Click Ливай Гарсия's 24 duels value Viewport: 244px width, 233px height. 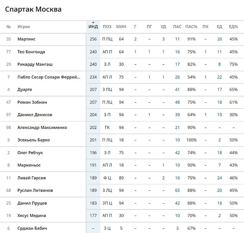coord(219,178)
